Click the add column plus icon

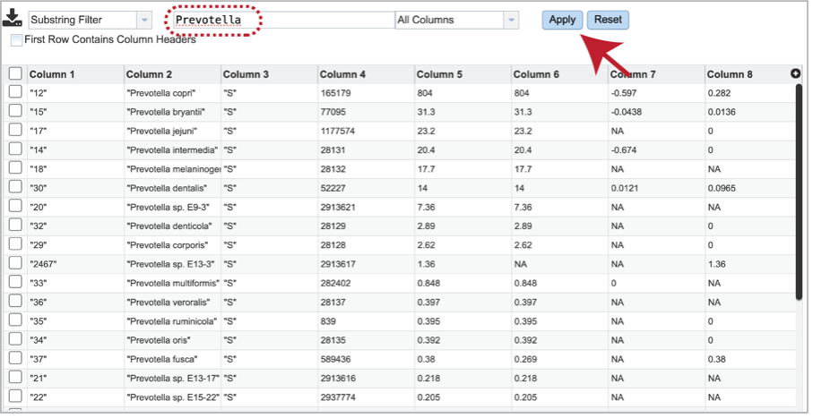796,73
